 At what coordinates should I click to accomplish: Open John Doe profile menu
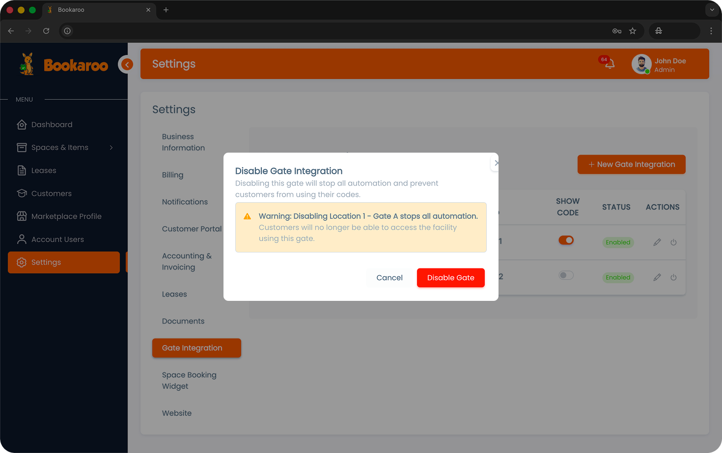tap(659, 64)
